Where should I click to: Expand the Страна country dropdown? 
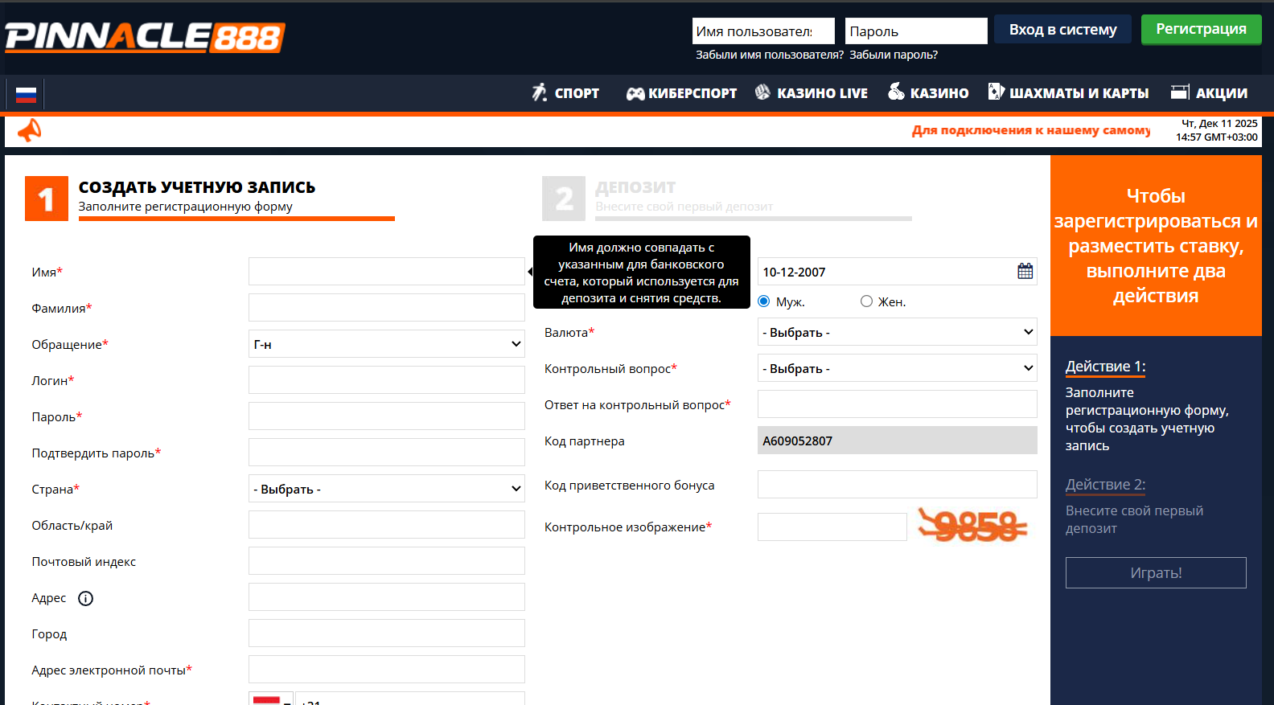[386, 489]
